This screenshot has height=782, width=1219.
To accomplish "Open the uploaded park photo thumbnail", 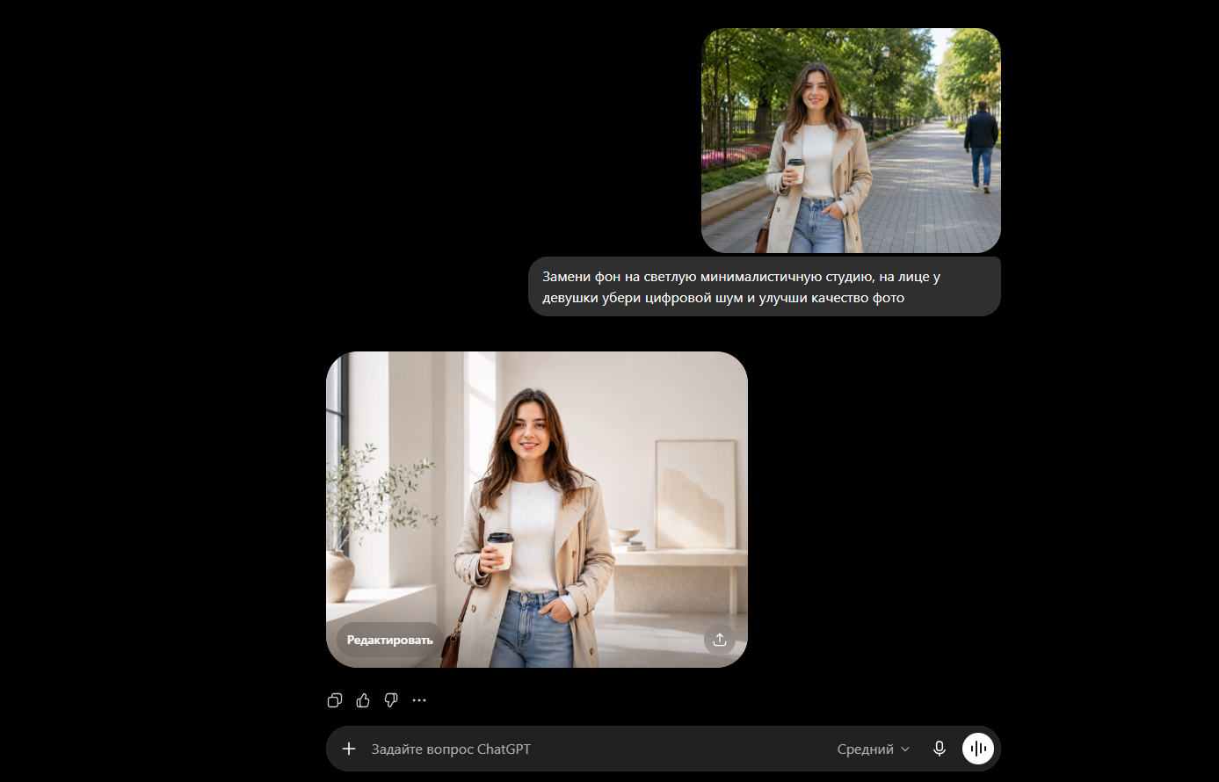I will click(x=851, y=141).
